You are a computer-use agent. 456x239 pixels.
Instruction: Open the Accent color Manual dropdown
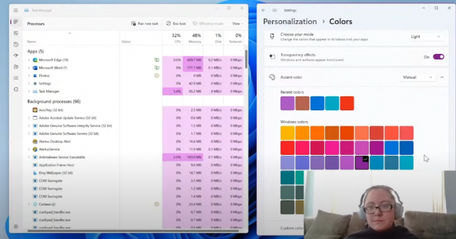click(418, 77)
